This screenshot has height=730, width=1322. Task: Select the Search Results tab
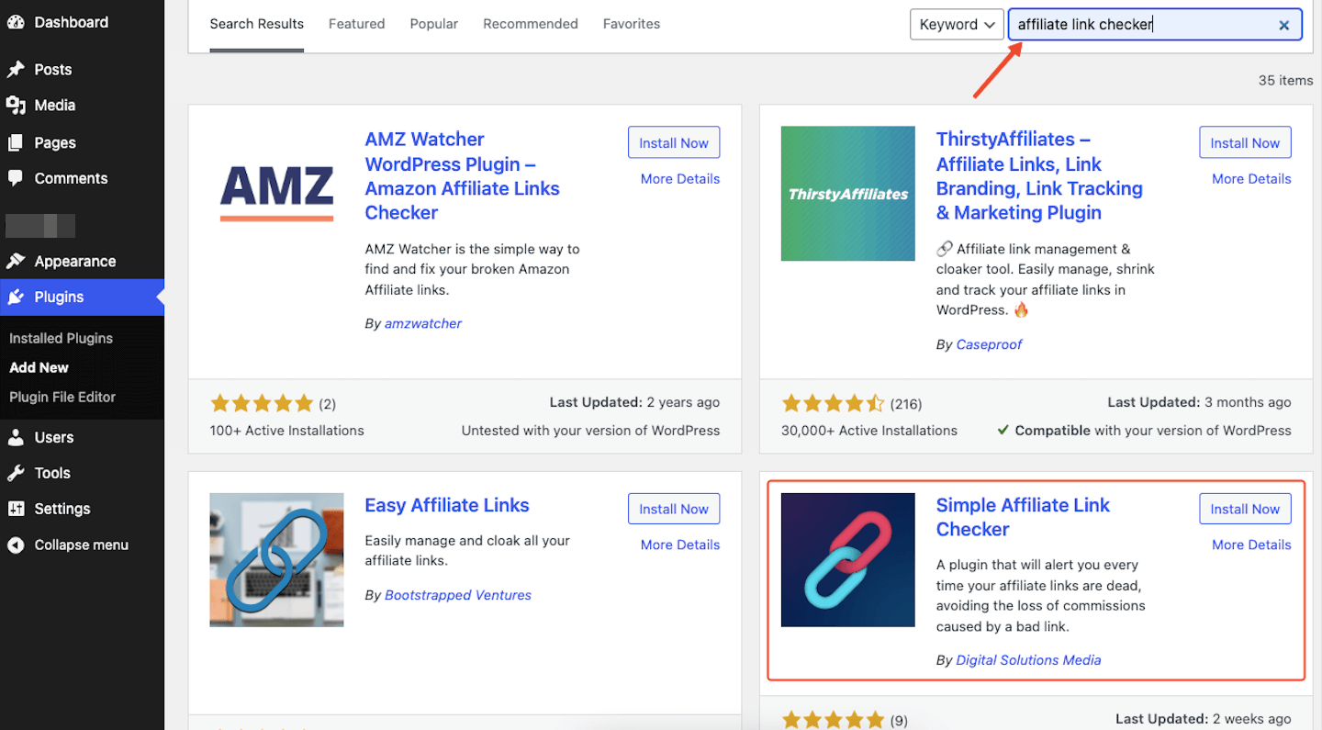(257, 24)
